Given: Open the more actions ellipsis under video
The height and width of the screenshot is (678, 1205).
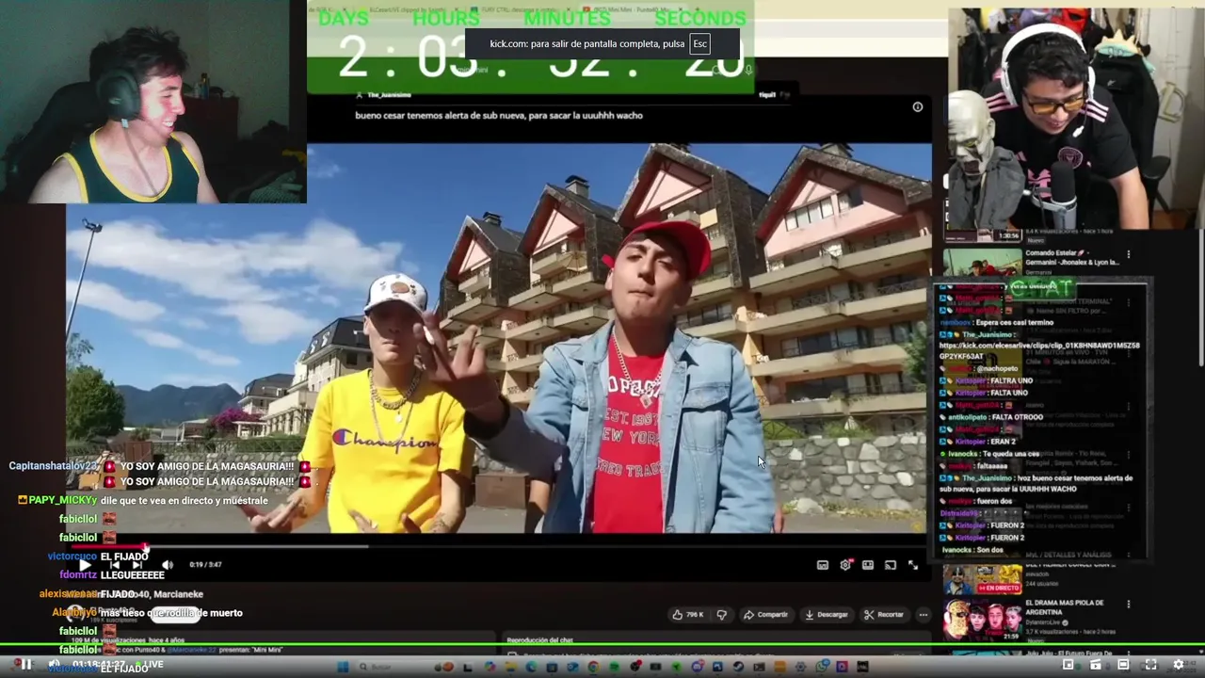Looking at the screenshot, I should click(x=924, y=615).
